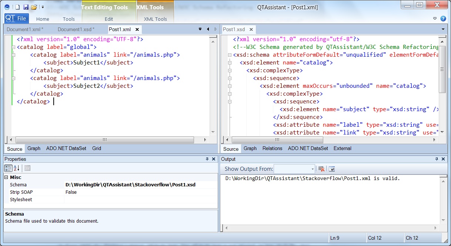Click the "Post1.xml is valid." output message
Viewport: 451px width, 246px height.
pyautogui.click(x=313, y=179)
